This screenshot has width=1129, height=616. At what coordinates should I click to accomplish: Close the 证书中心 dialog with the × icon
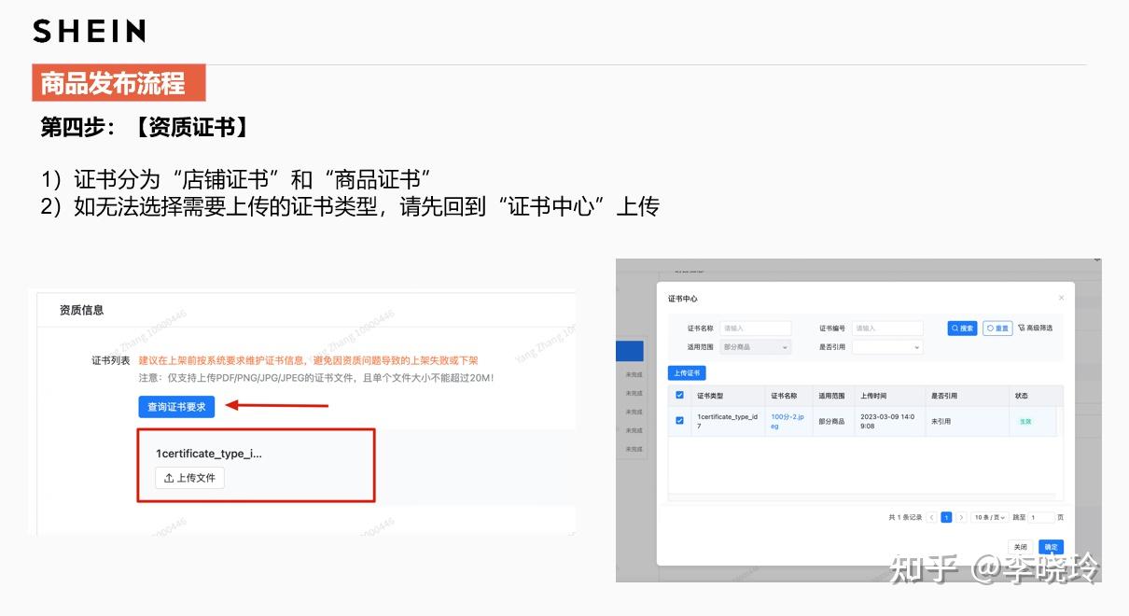(1060, 297)
